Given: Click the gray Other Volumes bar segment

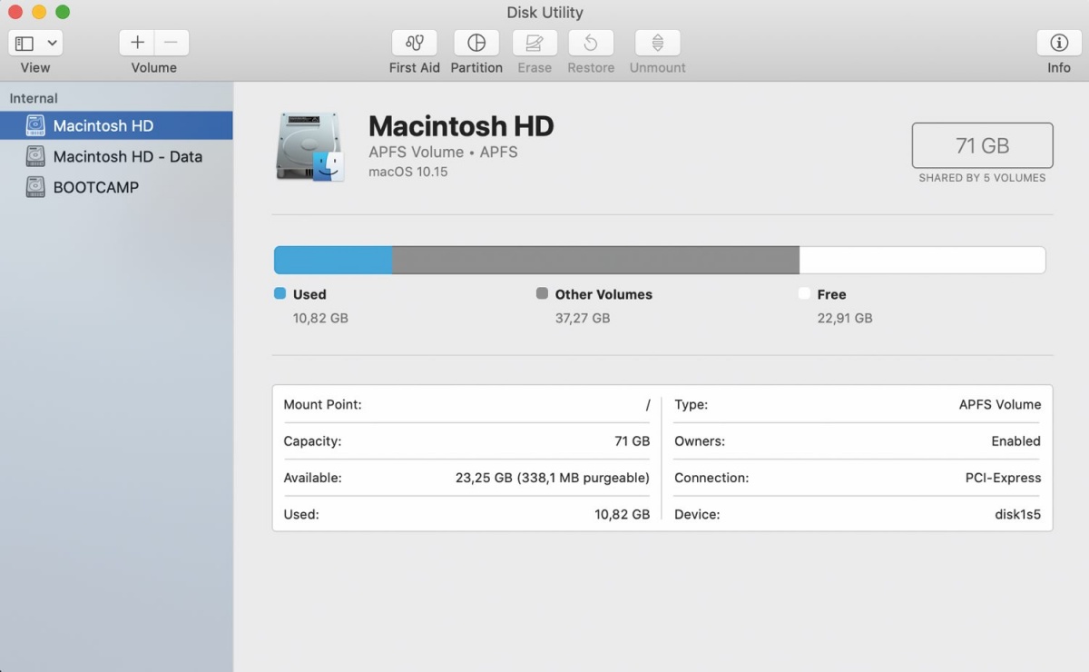Looking at the screenshot, I should (x=595, y=260).
